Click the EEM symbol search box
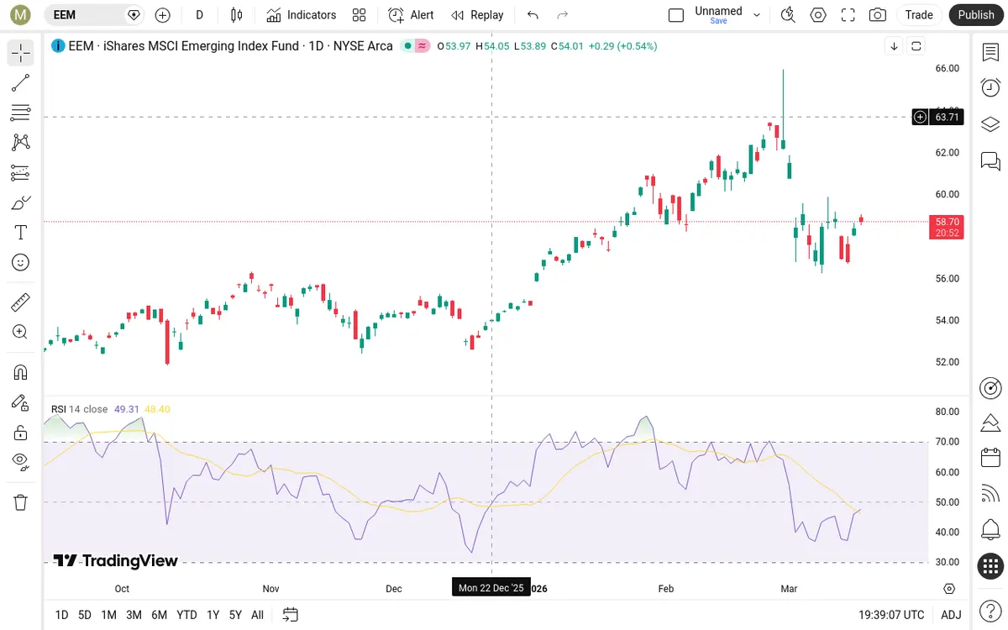The height and width of the screenshot is (630, 1008). [93, 14]
